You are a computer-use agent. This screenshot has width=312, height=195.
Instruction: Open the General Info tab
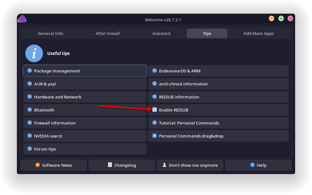(x=51, y=34)
